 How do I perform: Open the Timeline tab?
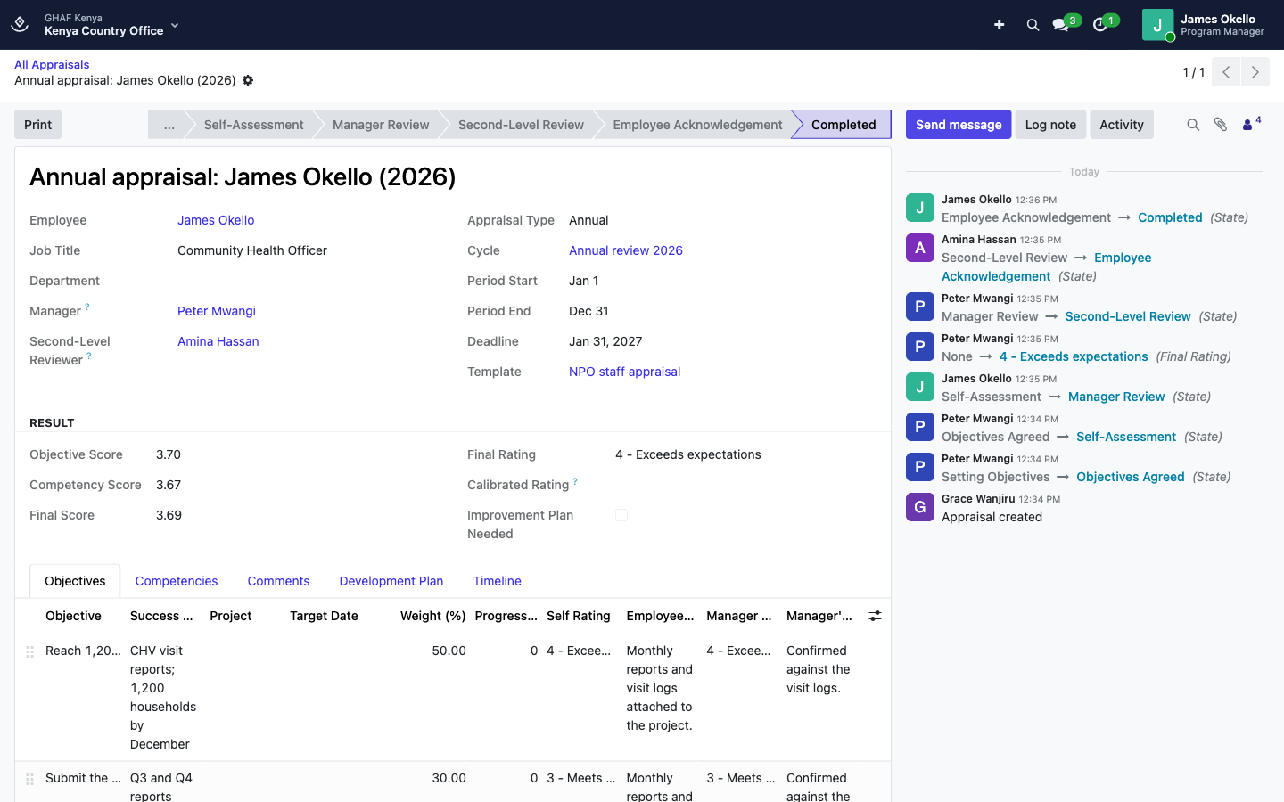click(x=498, y=581)
